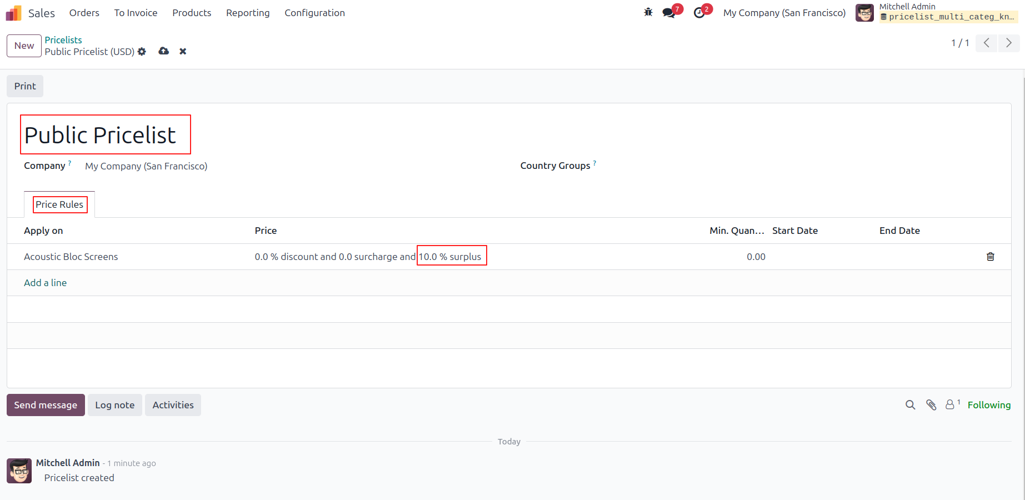Viewport: 1025px width, 500px height.
Task: Open the gear actions menu beside pricelist name
Action: coord(142,52)
